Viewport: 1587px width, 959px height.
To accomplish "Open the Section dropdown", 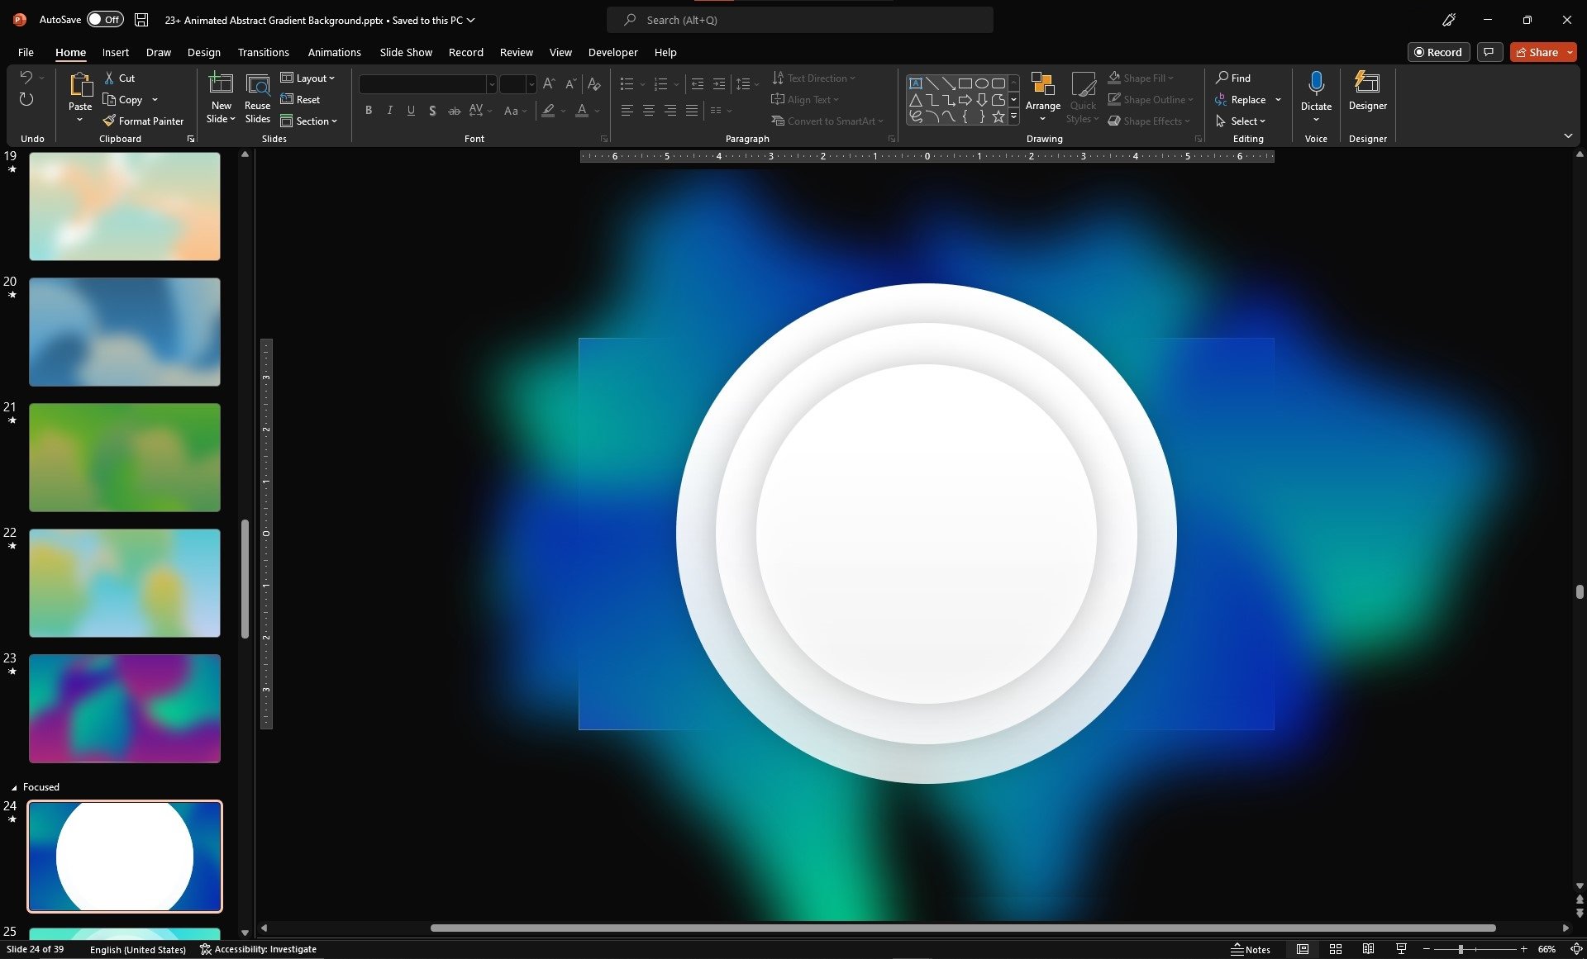I will point(308,121).
